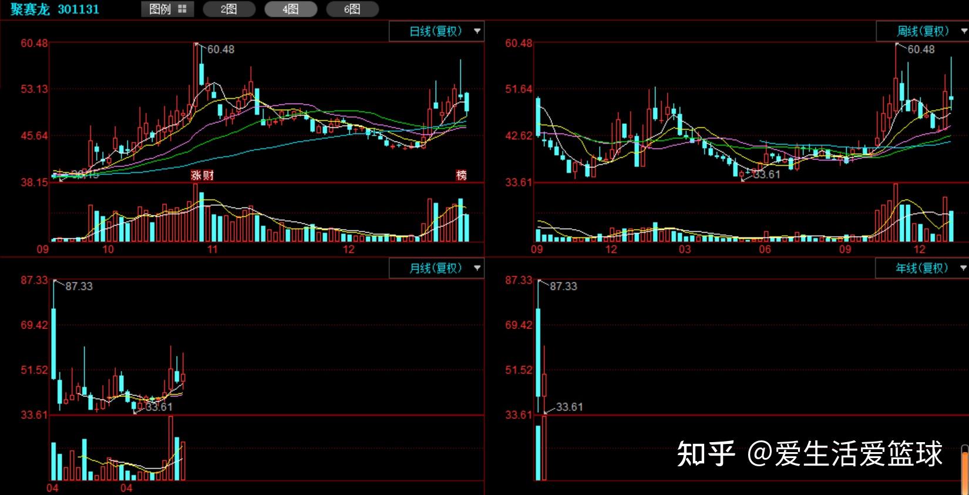969x495 pixels.
Task: Switch to 6图 layout
Action: click(352, 9)
